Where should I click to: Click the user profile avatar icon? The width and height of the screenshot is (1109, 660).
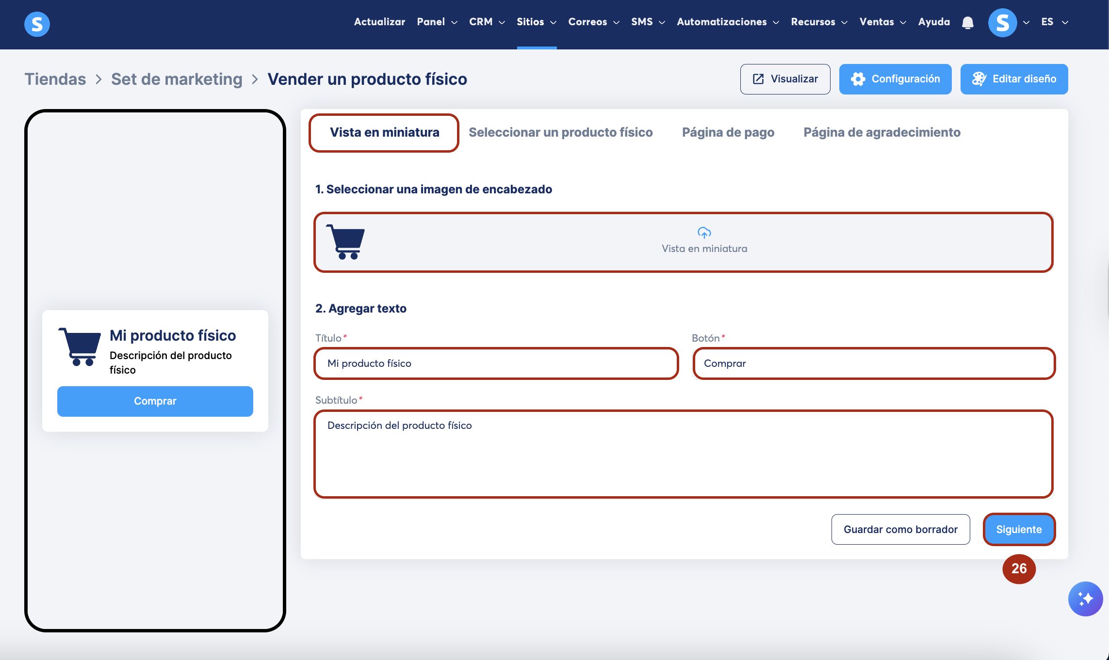tap(1002, 22)
